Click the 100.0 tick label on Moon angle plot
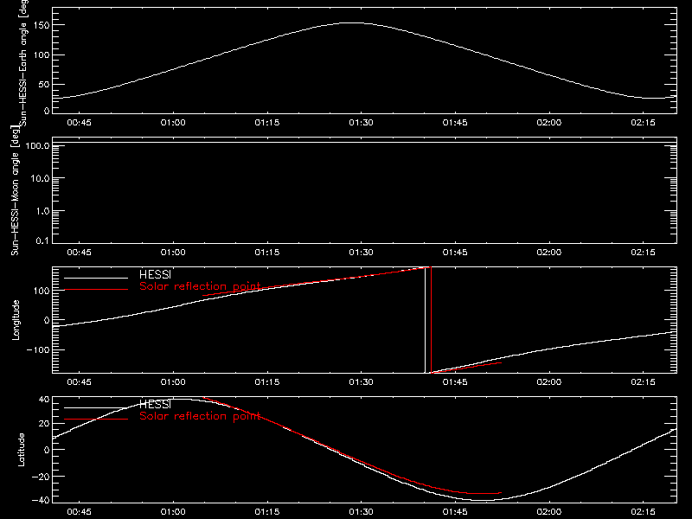The width and height of the screenshot is (692, 519). click(37, 145)
